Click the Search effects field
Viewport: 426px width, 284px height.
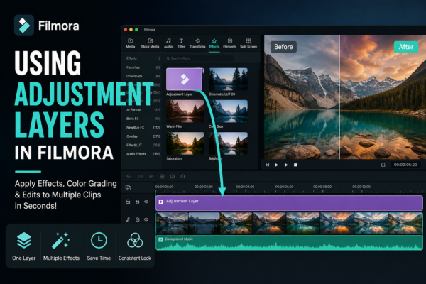coord(199,58)
